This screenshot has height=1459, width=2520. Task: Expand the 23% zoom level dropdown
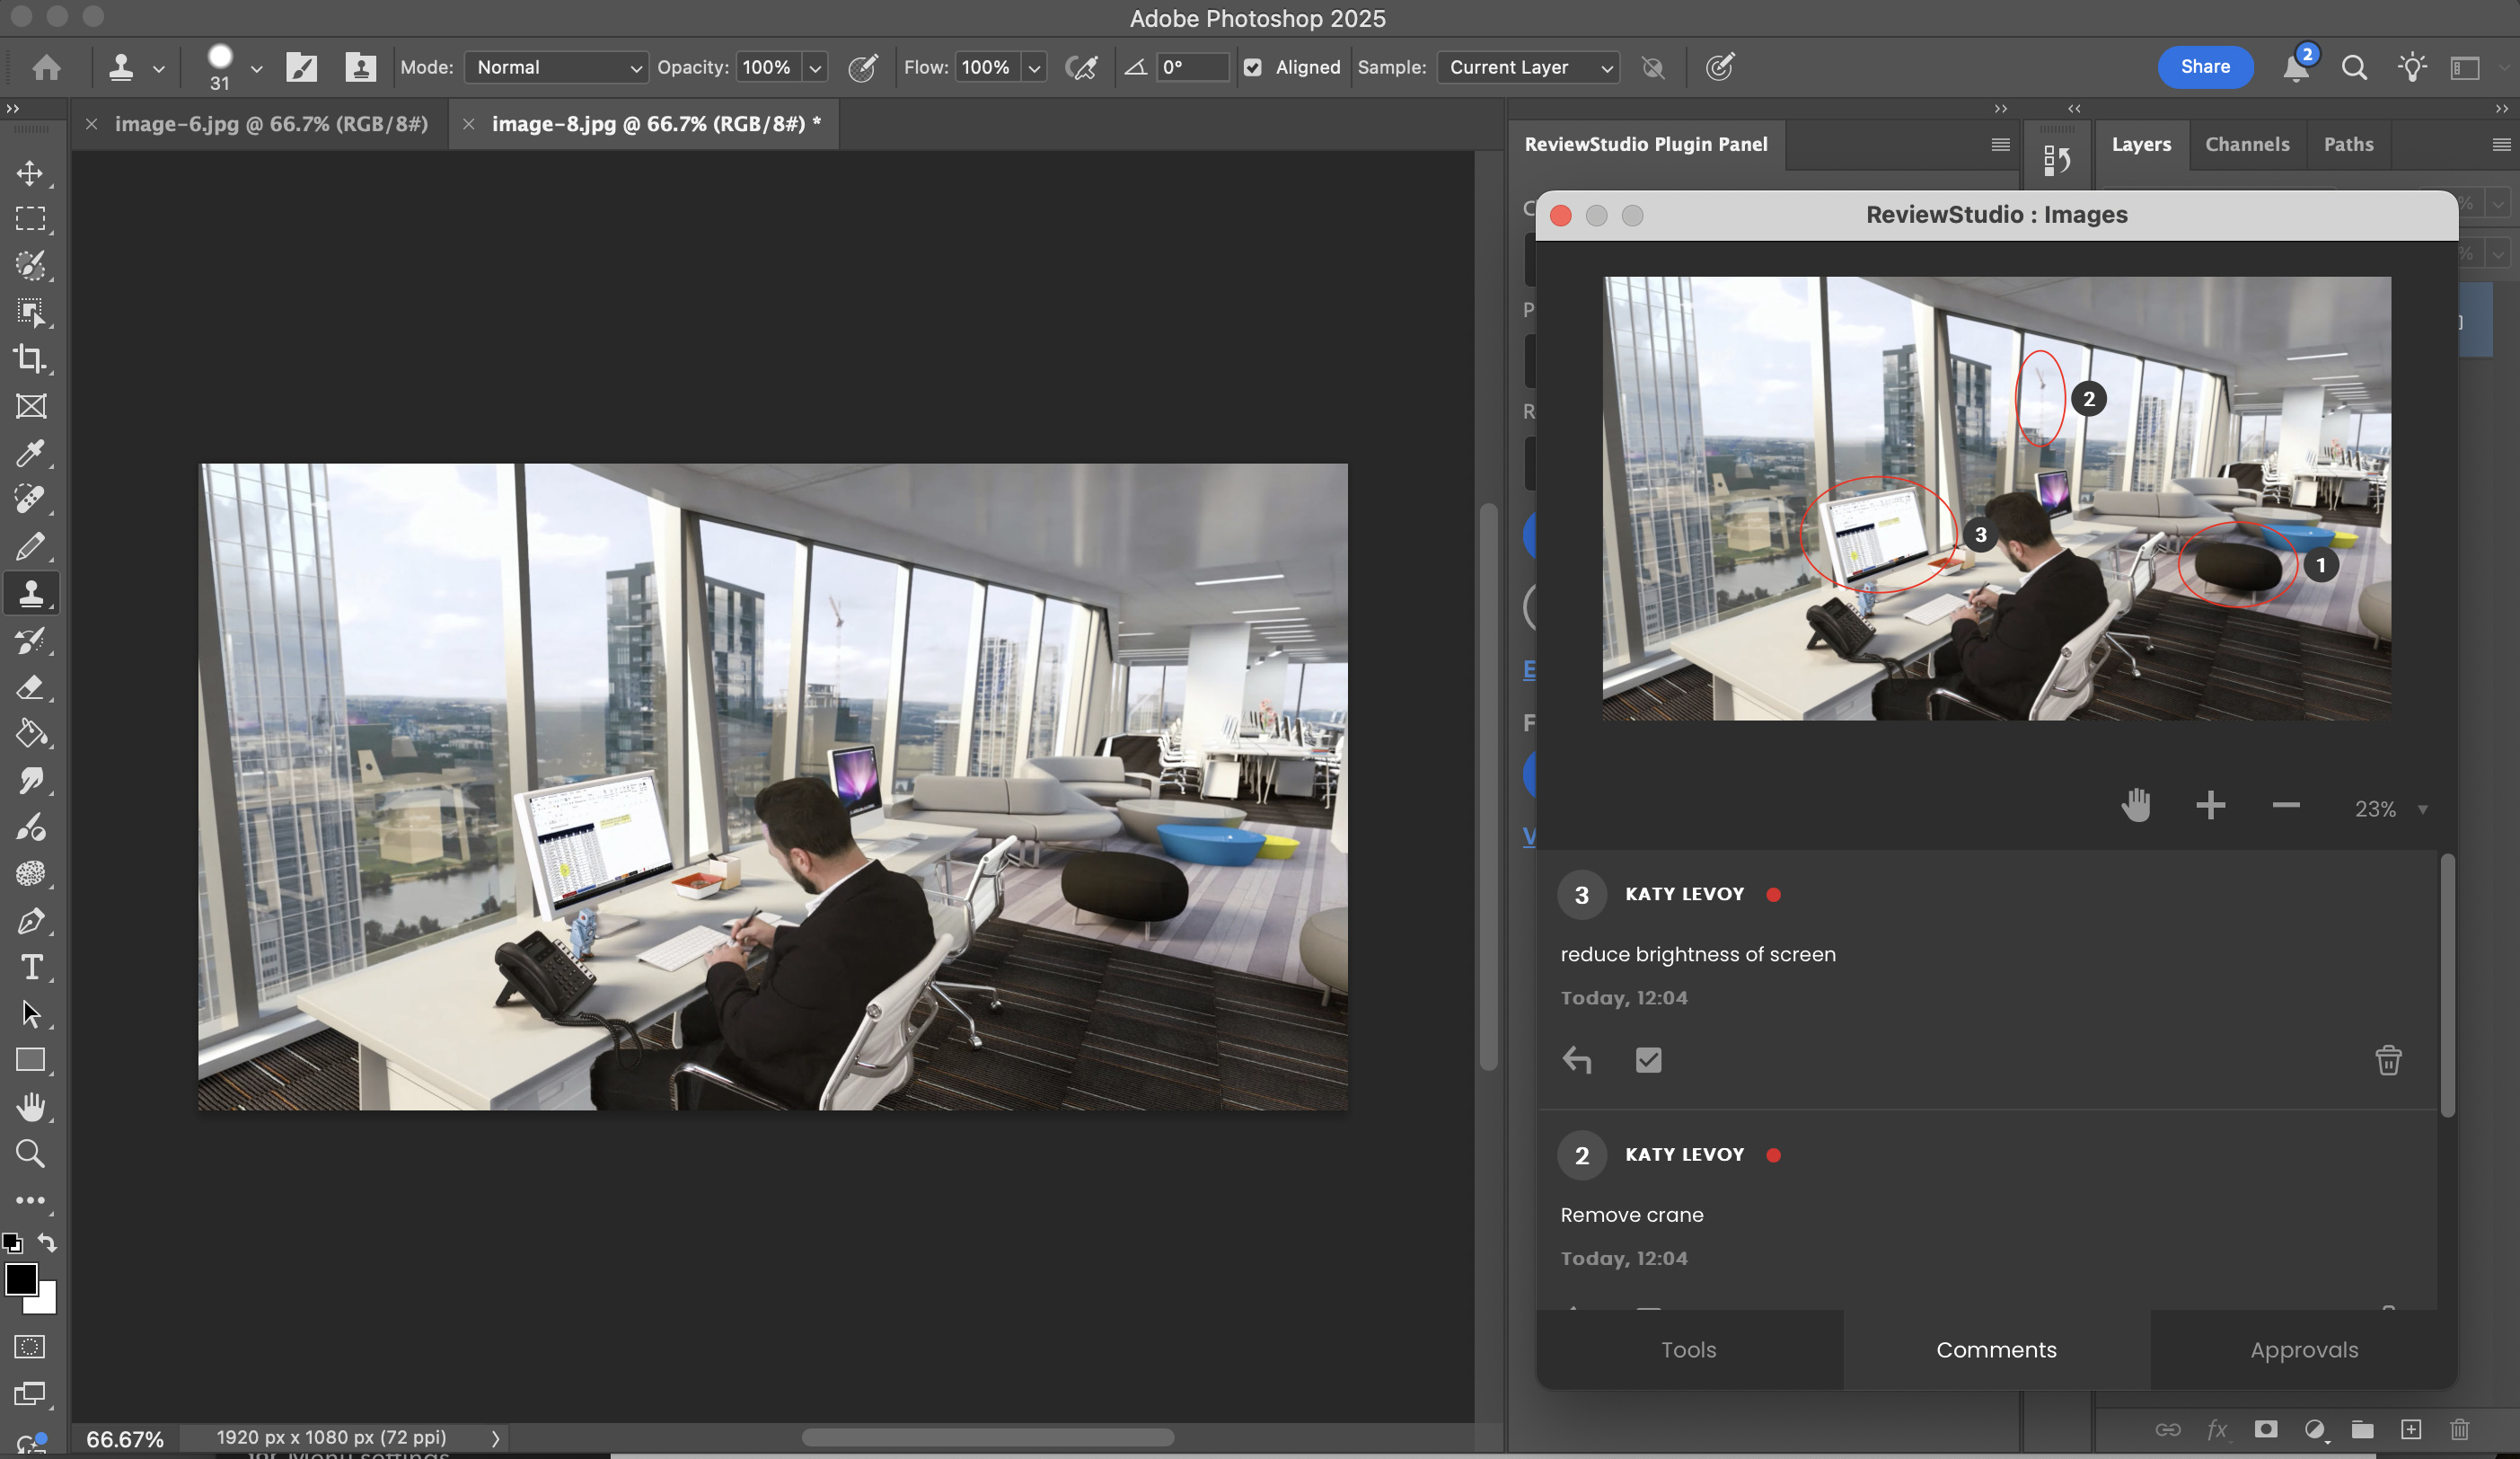coord(2422,809)
